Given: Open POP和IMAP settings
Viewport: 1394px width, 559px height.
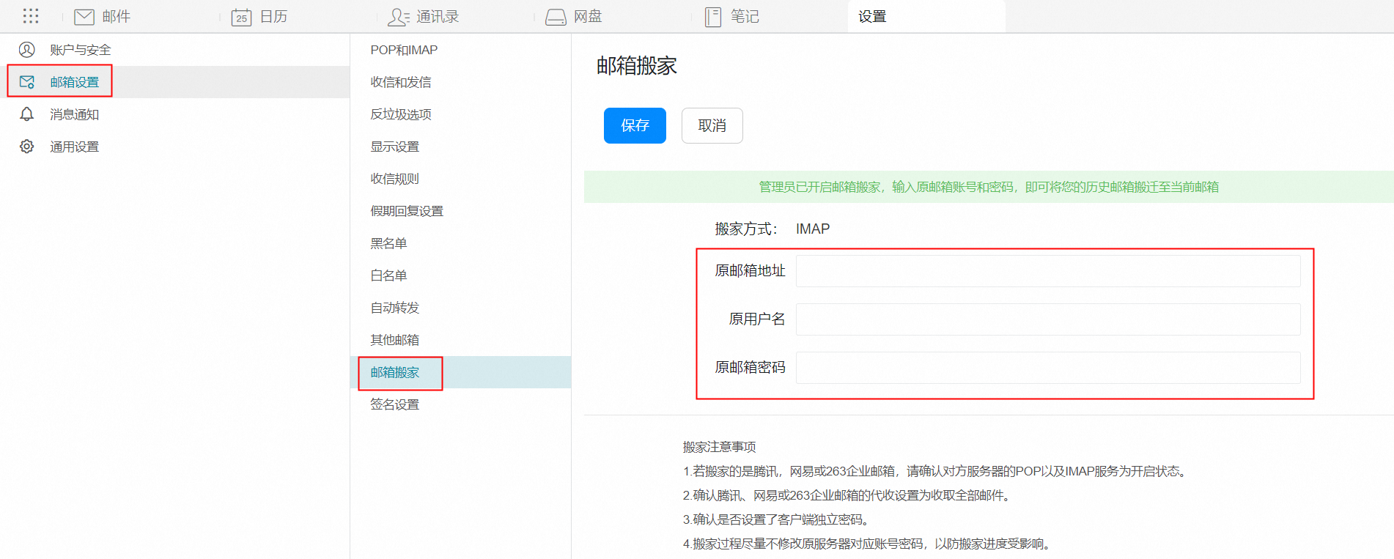Looking at the screenshot, I should (x=404, y=50).
